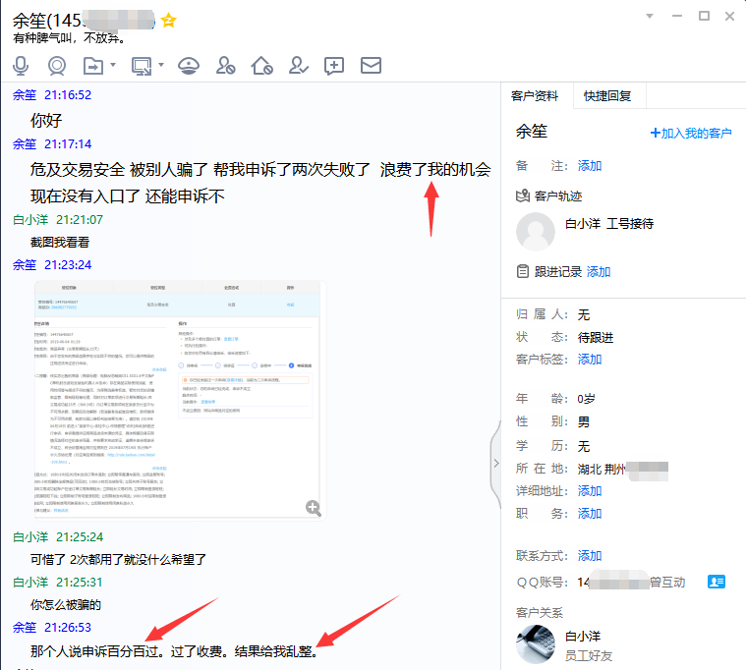
Task: Click the house with ban toolbar icon
Action: tap(261, 66)
